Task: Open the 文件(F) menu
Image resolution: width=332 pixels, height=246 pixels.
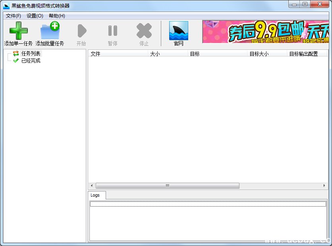Action: (14, 16)
